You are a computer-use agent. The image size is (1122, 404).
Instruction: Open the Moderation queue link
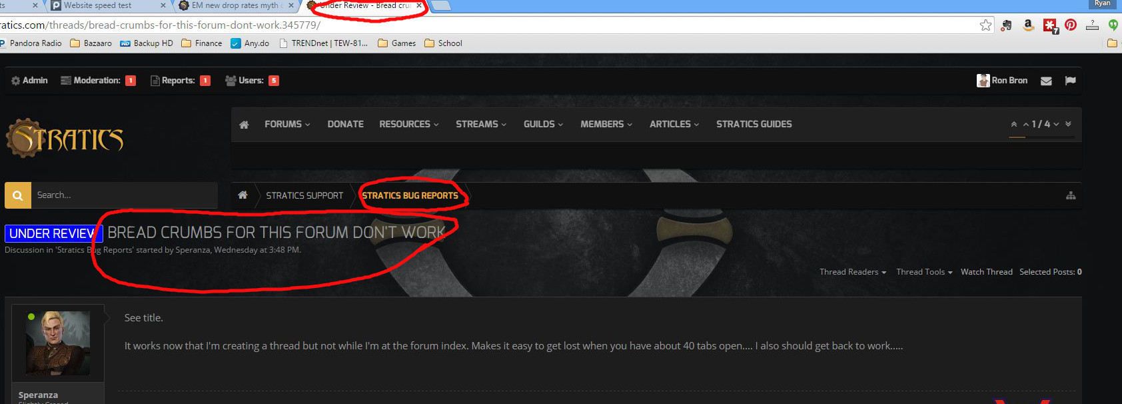pos(98,81)
